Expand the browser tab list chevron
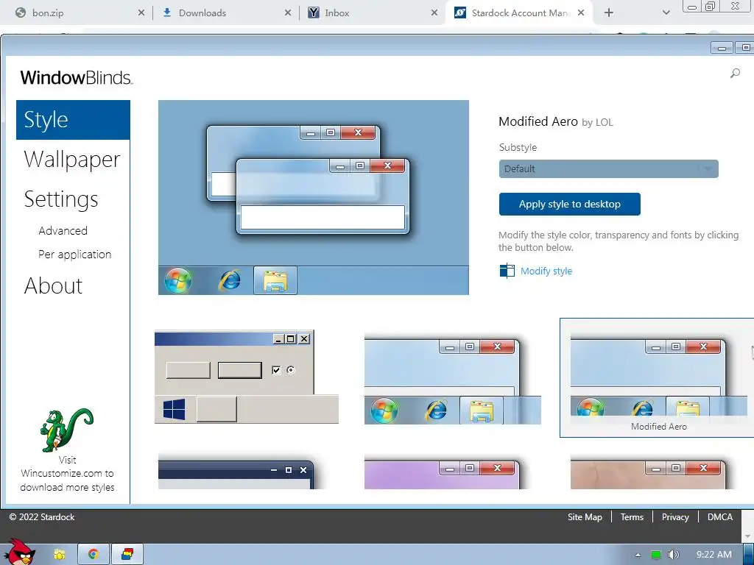 (x=666, y=13)
